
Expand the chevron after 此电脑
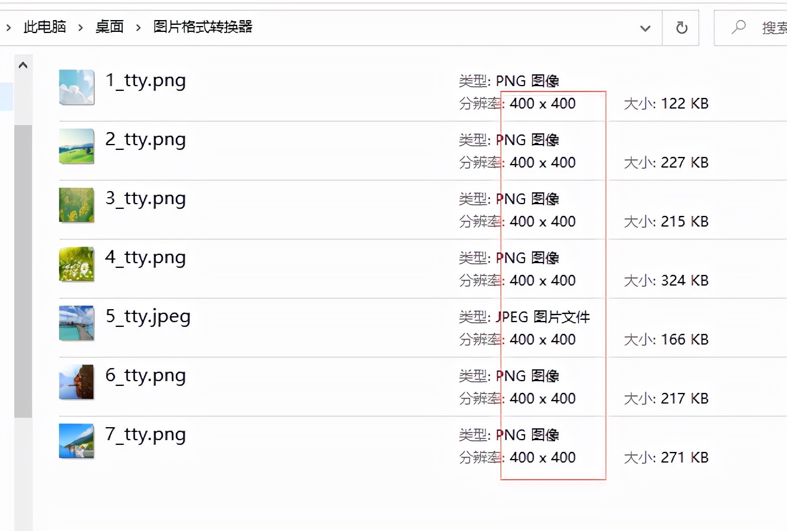coord(81,27)
